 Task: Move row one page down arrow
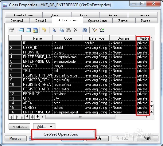tap(32, 117)
